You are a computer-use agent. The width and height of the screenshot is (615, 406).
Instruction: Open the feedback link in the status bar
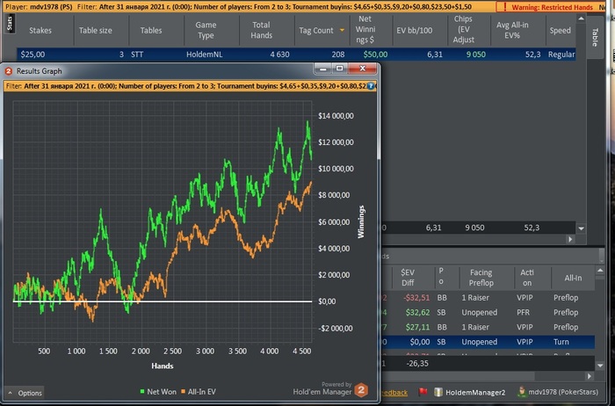pyautogui.click(x=394, y=392)
